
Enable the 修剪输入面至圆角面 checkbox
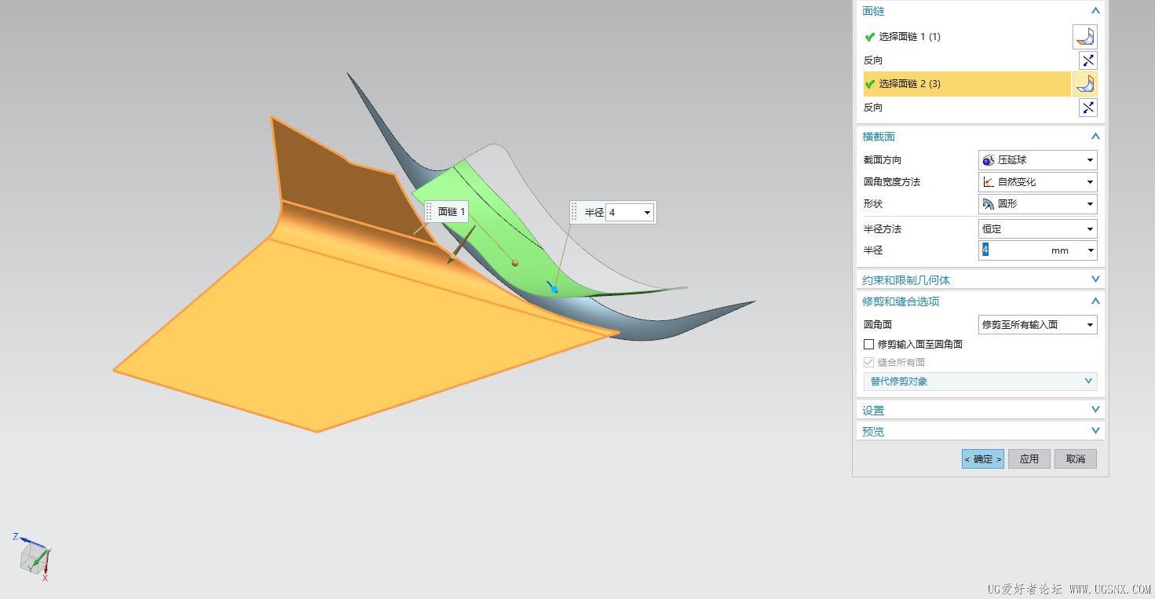(x=868, y=343)
